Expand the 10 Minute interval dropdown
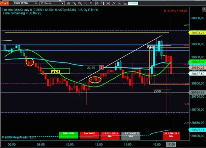 click(63, 3)
